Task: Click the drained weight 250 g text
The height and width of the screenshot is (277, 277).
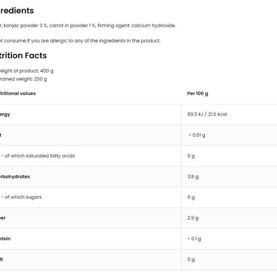Action: coord(23,79)
